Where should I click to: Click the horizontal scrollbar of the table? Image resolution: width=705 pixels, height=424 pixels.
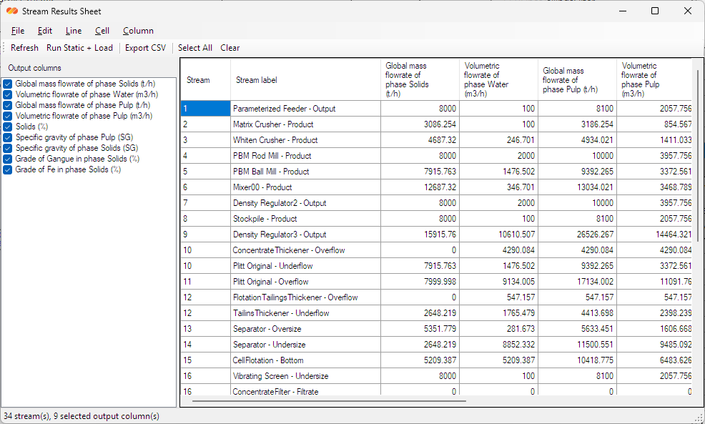[x=329, y=400]
